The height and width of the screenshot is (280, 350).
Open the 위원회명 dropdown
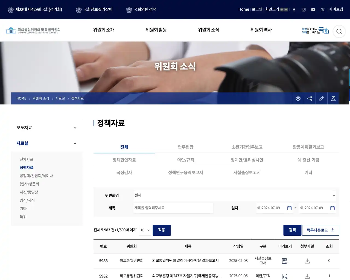[x=235, y=195]
